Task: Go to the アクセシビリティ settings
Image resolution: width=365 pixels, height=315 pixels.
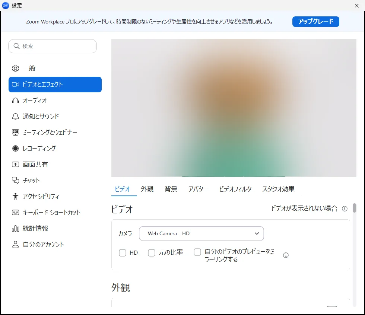Action: (55, 196)
